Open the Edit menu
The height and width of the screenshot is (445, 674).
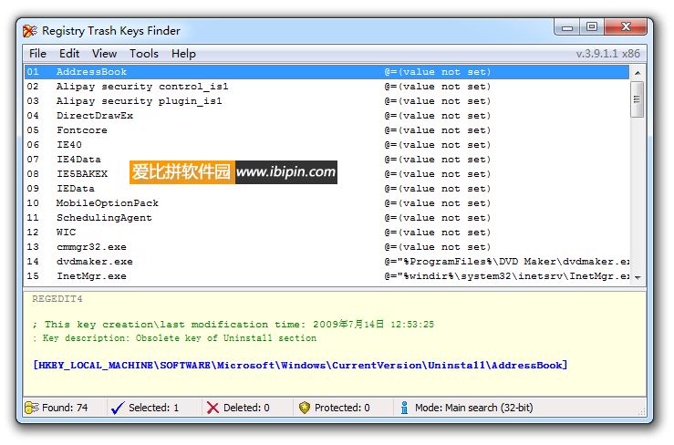[x=69, y=54]
